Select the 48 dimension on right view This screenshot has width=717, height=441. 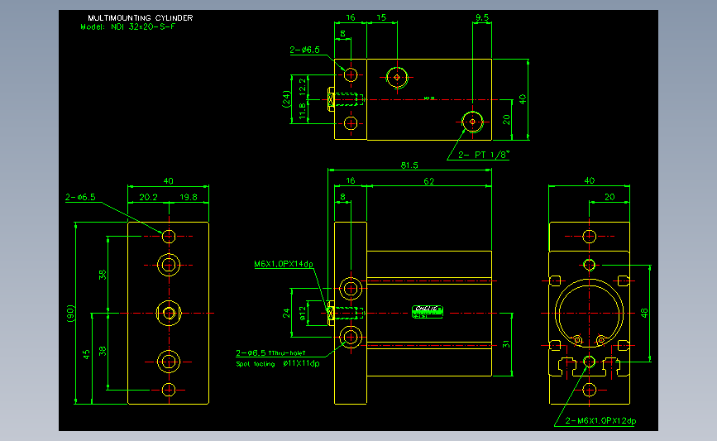[644, 314]
